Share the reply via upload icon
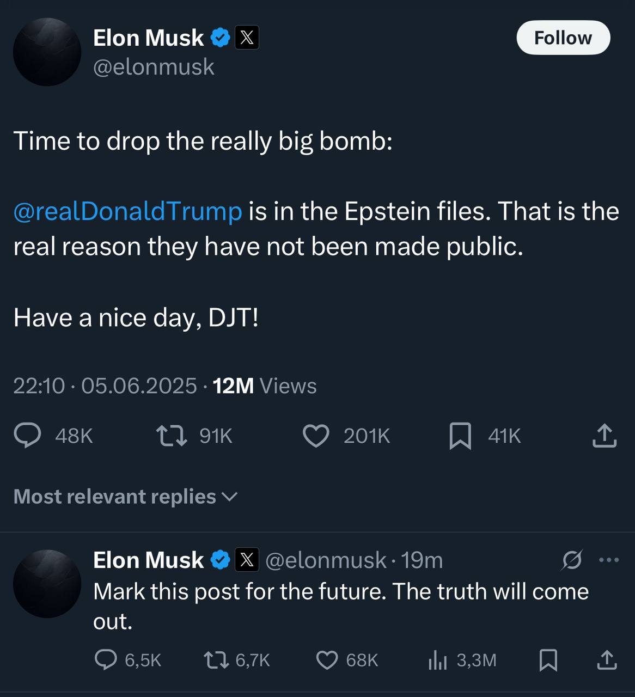Screen dimensions: 635x697 (607, 660)
